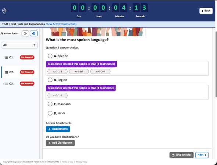Click the save disk icon on Save Answer
Image resolution: width=217 pixels, height=165 pixels.
pos(173,155)
